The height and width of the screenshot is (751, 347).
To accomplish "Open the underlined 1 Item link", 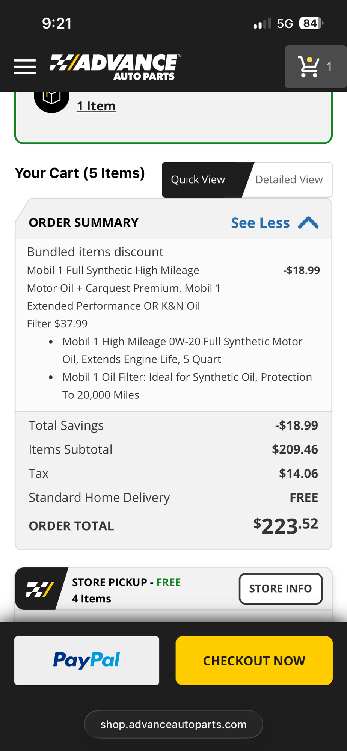I will coord(96,106).
